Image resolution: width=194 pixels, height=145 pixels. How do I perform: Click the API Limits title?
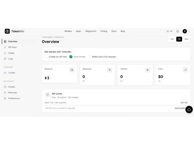pos(57,94)
